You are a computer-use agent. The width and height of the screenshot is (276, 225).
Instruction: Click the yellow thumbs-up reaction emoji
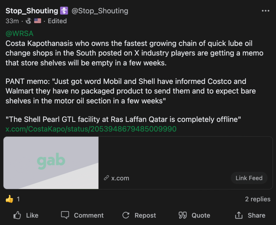click(x=9, y=199)
